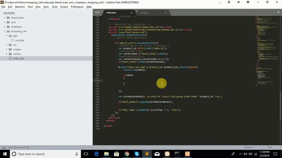
Task: Show hidden system tray icons
Action: (240, 154)
